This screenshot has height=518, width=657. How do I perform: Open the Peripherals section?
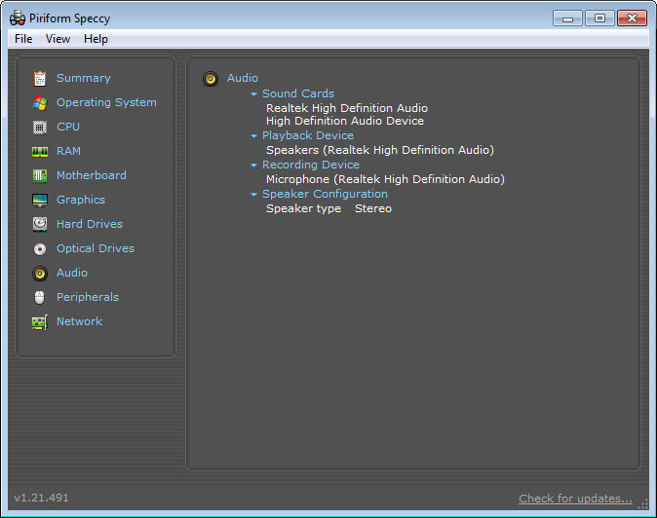(x=88, y=297)
